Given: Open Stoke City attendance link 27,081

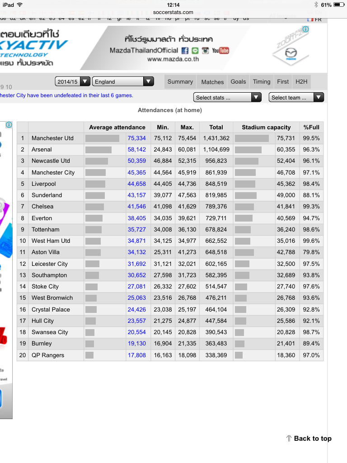Looking at the screenshot, I should pyautogui.click(x=136, y=286).
